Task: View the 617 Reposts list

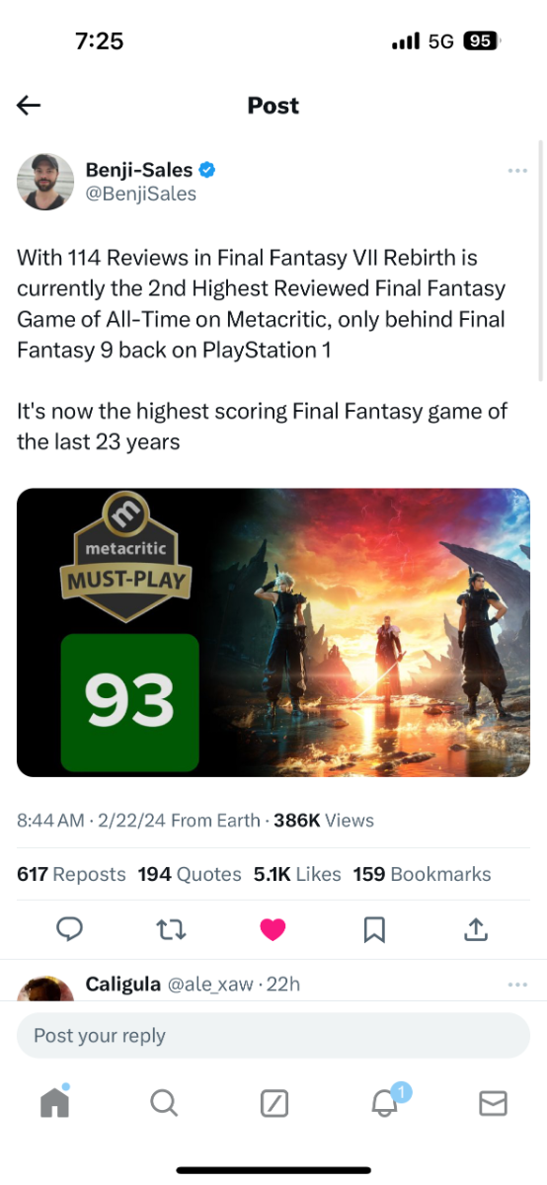Action: 71,874
